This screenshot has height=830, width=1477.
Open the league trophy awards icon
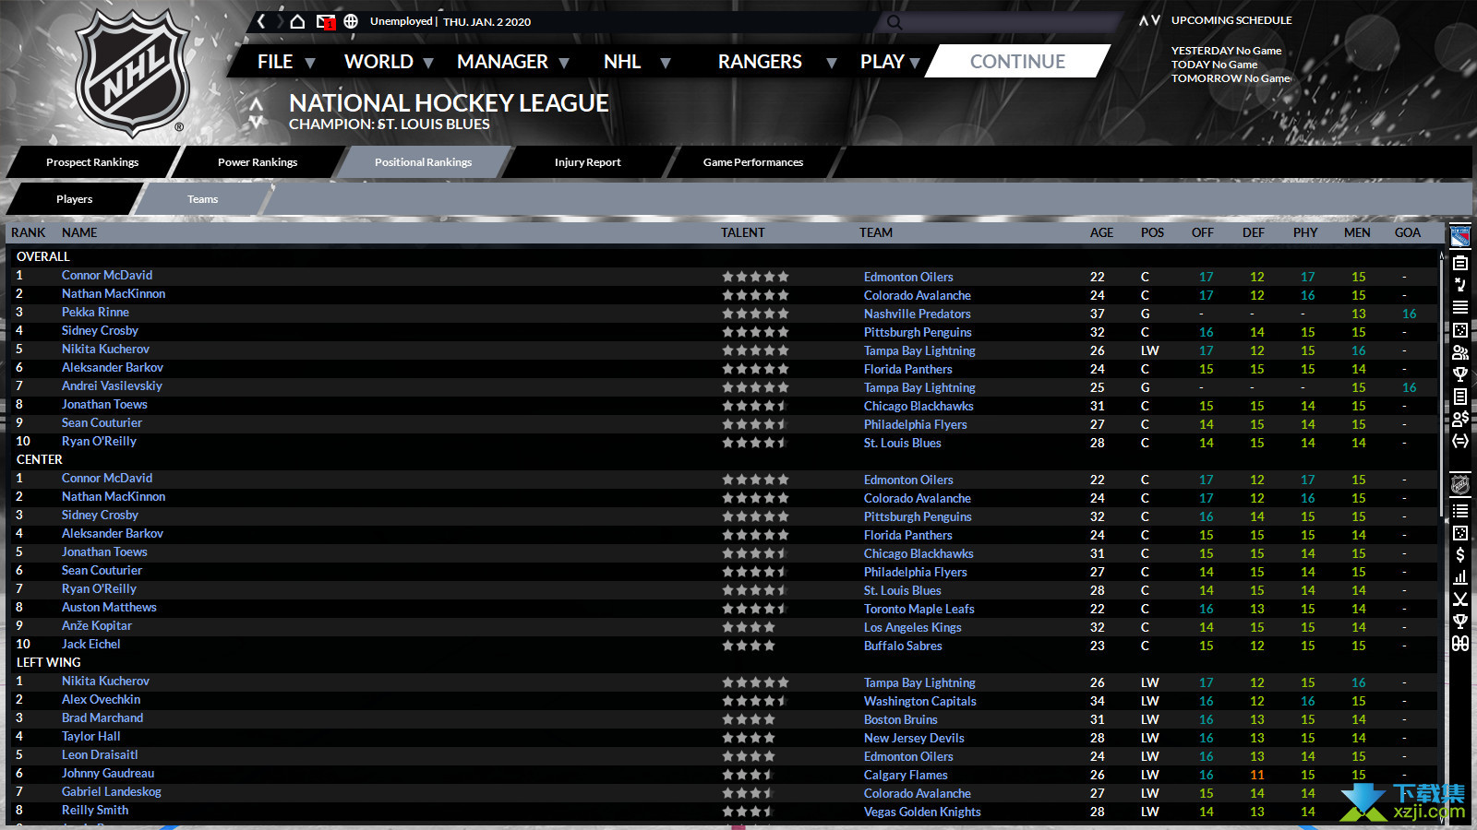[x=1460, y=622]
